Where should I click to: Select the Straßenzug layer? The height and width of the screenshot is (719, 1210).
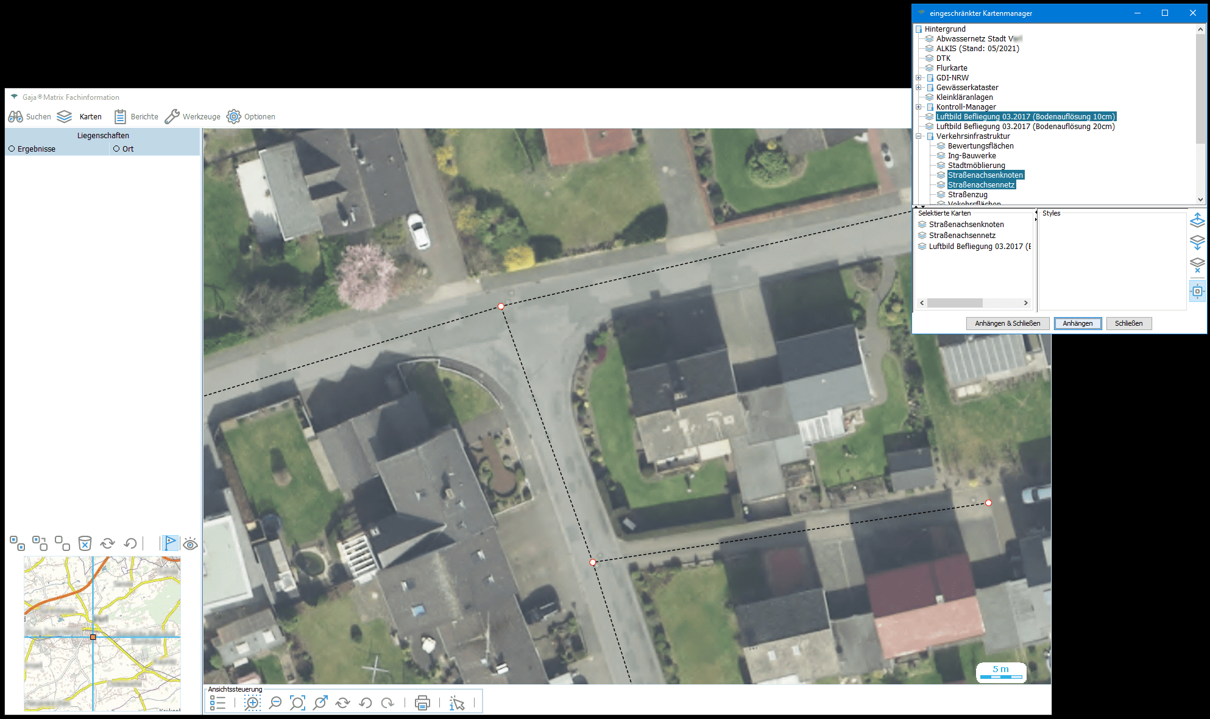tap(968, 195)
